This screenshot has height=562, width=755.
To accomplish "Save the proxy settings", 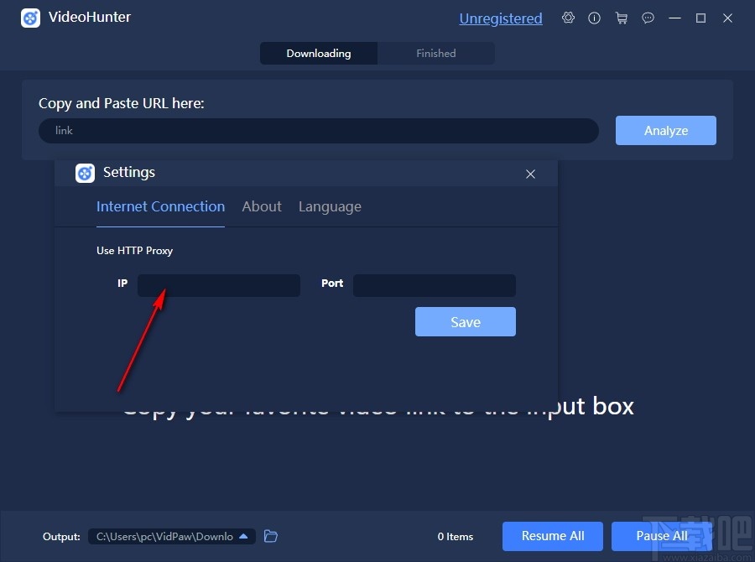I will [x=465, y=322].
